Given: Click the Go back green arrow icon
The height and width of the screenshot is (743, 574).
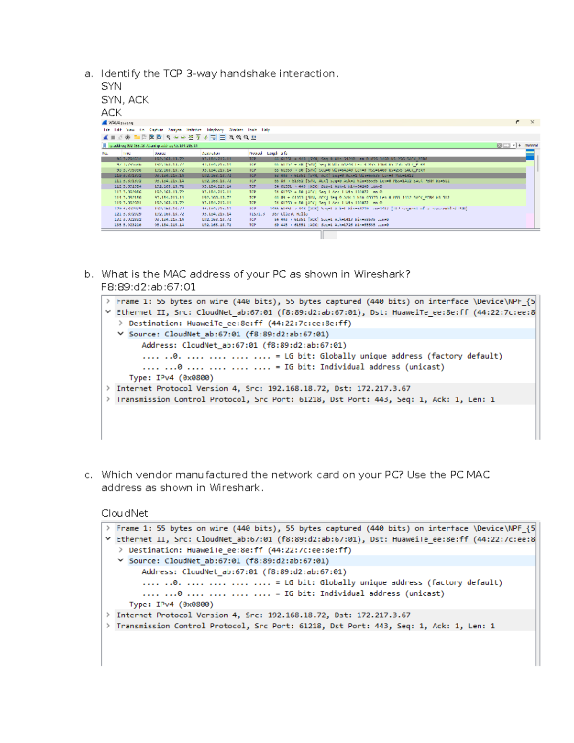Looking at the screenshot, I should coord(176,137).
